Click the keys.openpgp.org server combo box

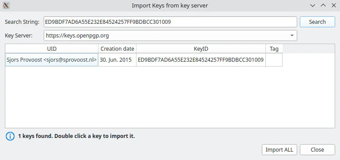click(170, 36)
